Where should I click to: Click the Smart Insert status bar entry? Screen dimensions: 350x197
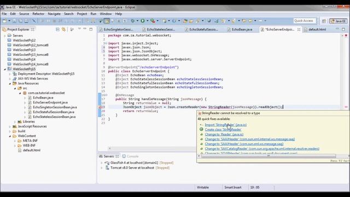click(233, 187)
